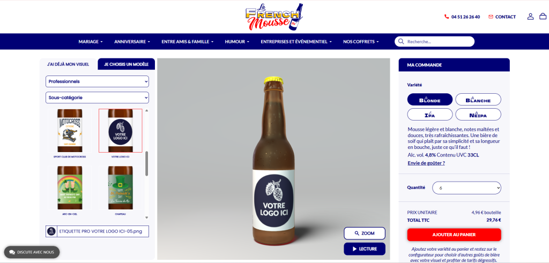Open the Quantité dropdown
This screenshot has width=549, height=263.
pos(467,188)
